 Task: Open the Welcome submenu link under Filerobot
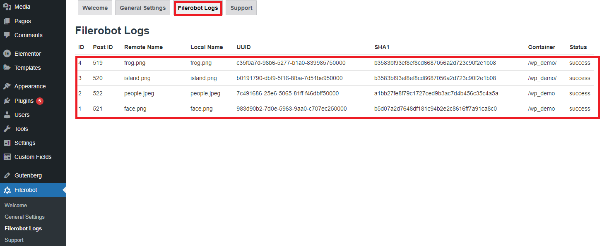pos(16,205)
